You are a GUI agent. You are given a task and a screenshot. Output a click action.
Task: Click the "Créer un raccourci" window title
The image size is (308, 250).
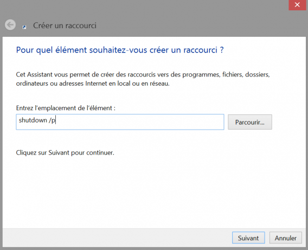click(x=65, y=25)
